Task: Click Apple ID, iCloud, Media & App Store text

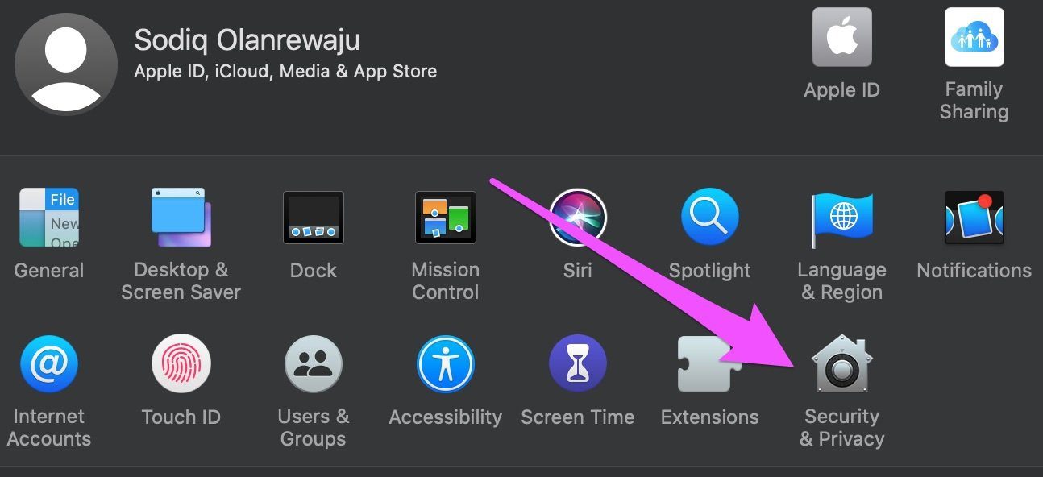Action: point(285,72)
